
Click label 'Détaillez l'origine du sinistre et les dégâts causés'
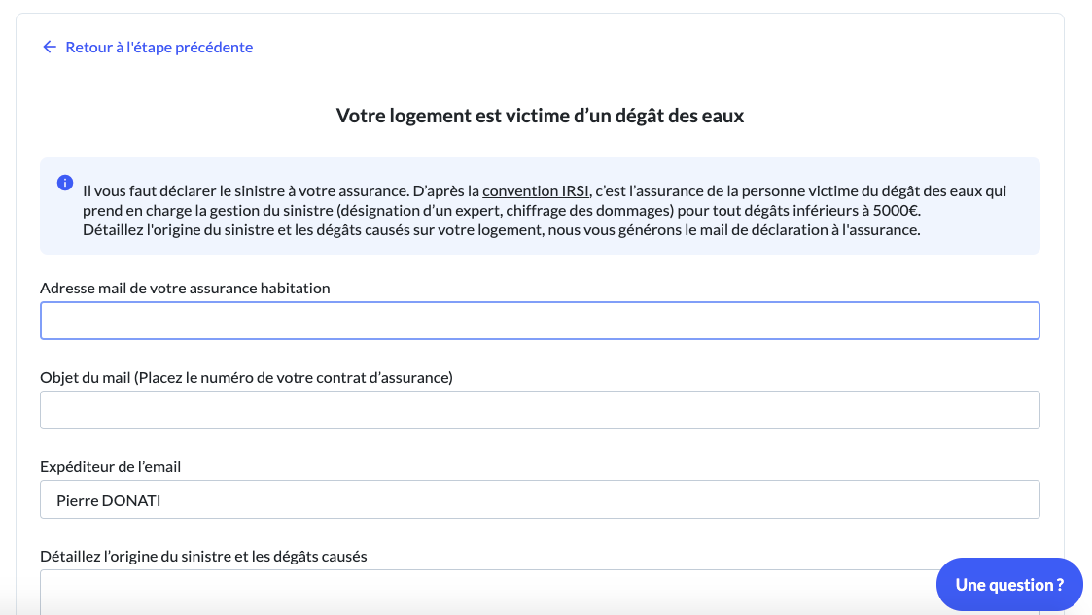203,556
